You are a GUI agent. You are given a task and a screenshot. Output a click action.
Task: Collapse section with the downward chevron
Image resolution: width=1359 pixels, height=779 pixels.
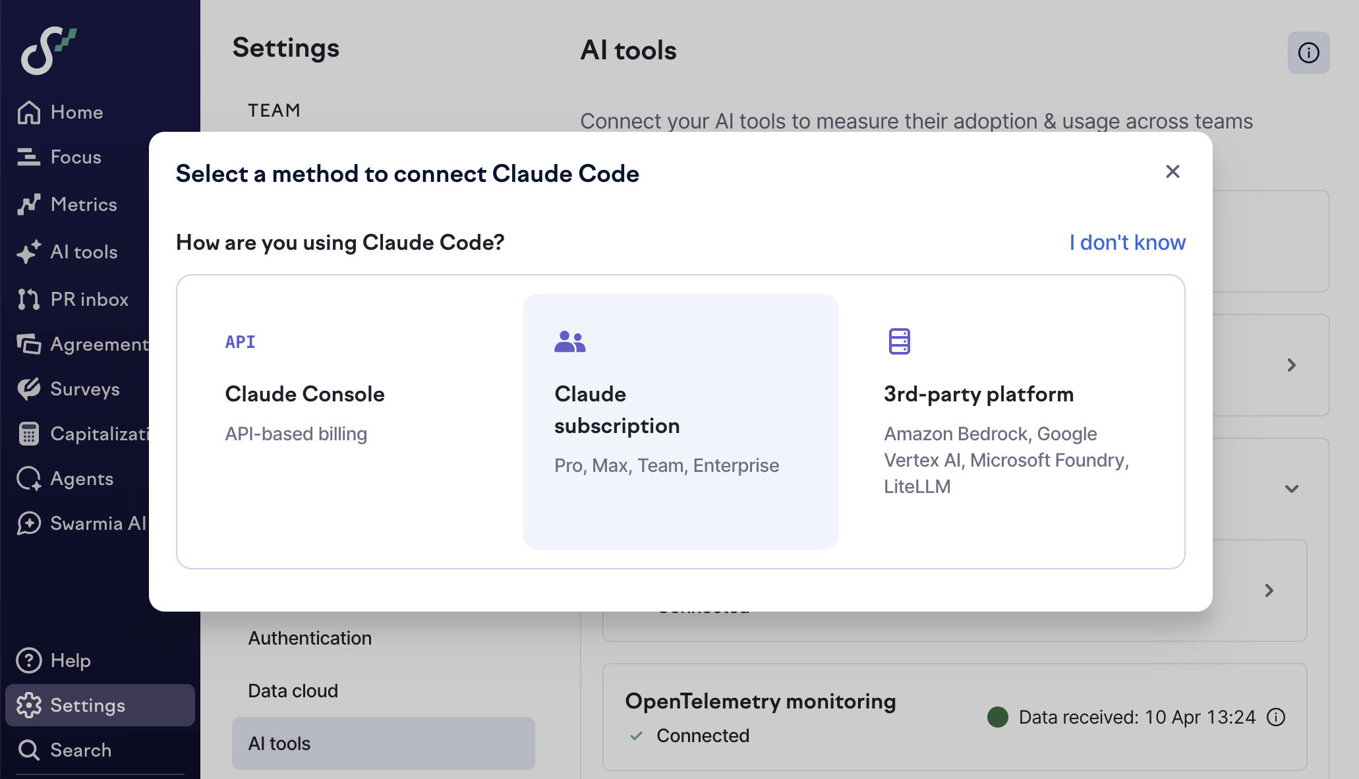1291,488
